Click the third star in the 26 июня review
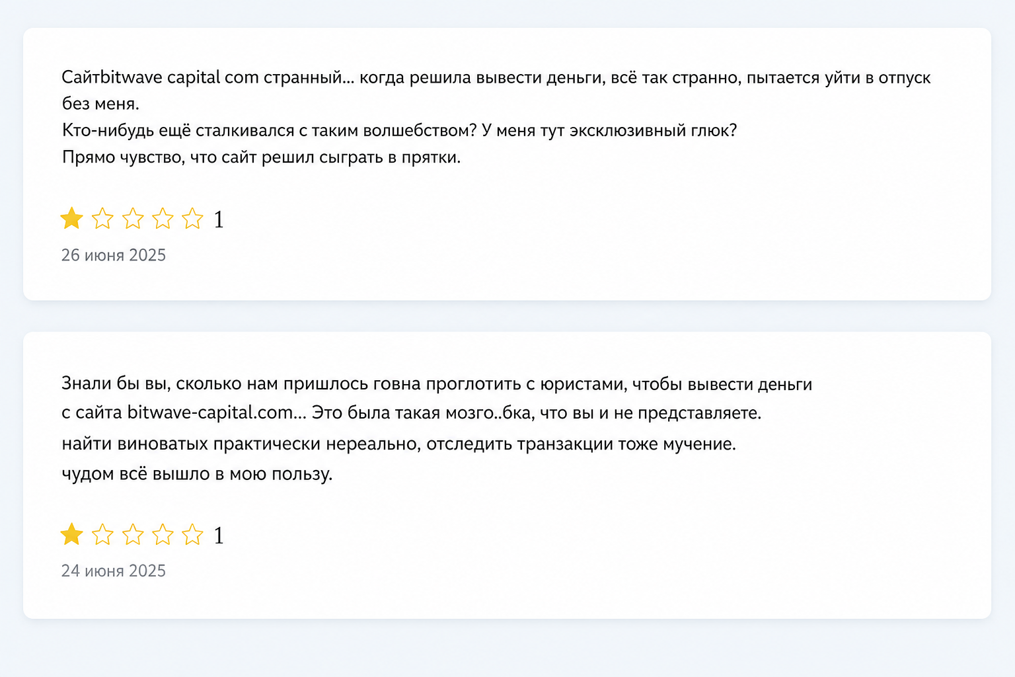This screenshot has height=677, width=1015. coord(133,218)
